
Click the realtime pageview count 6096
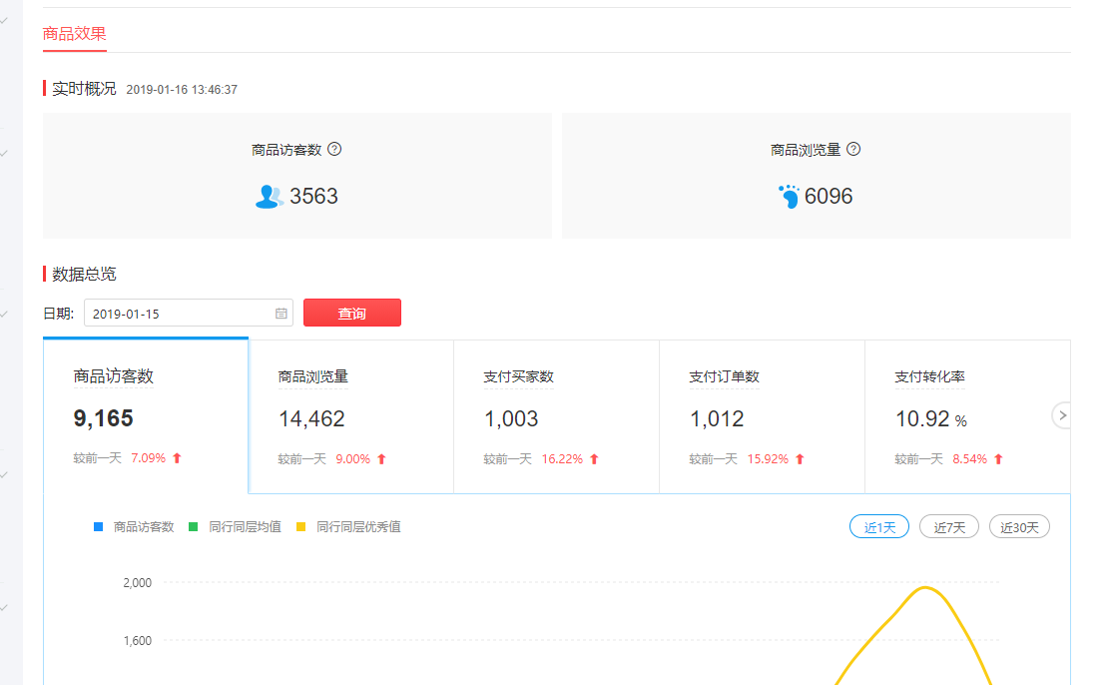tap(829, 197)
